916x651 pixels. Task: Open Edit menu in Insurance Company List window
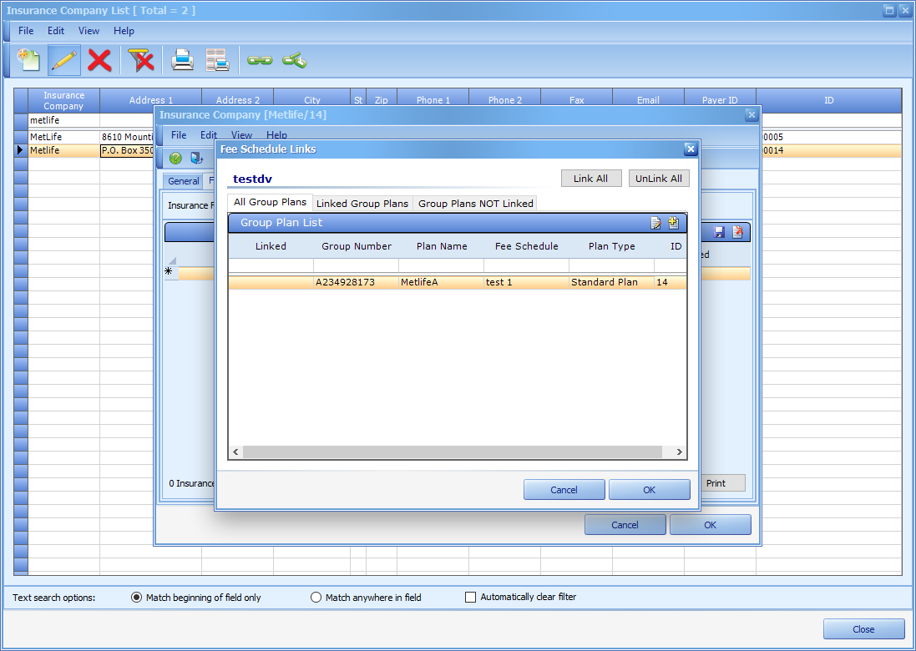(x=56, y=31)
